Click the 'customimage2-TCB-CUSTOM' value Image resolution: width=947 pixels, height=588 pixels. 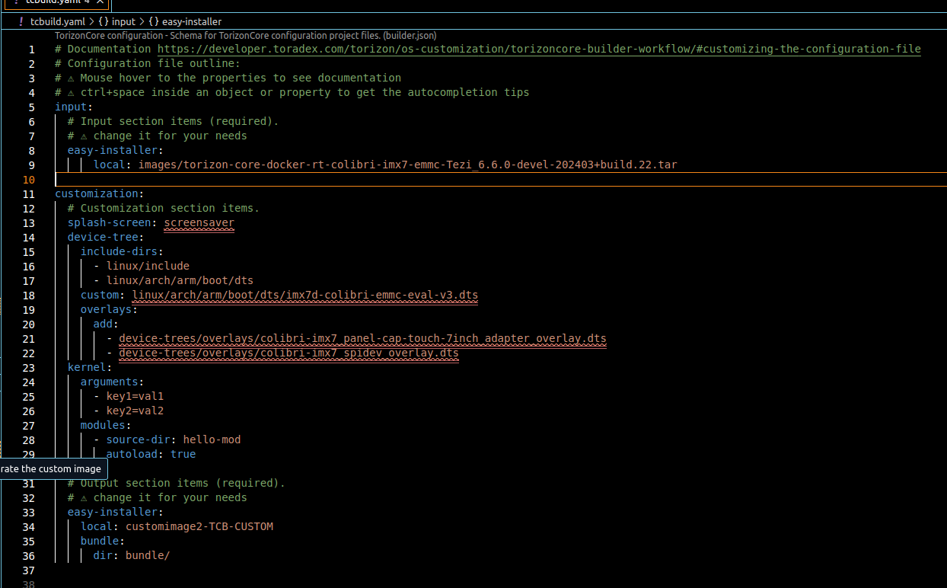199,526
